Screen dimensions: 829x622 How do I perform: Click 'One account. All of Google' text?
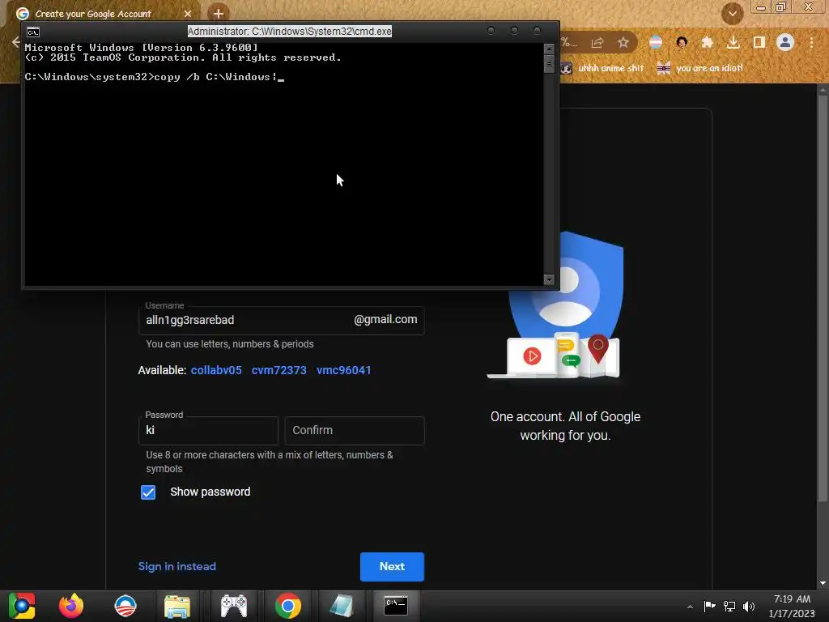coord(565,417)
